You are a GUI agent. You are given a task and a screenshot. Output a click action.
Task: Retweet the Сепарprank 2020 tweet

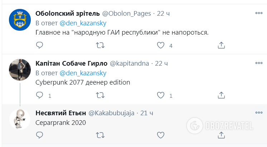tap(101, 135)
